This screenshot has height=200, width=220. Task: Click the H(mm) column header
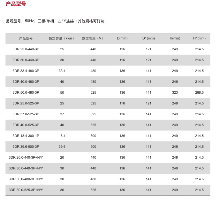pos(175,39)
